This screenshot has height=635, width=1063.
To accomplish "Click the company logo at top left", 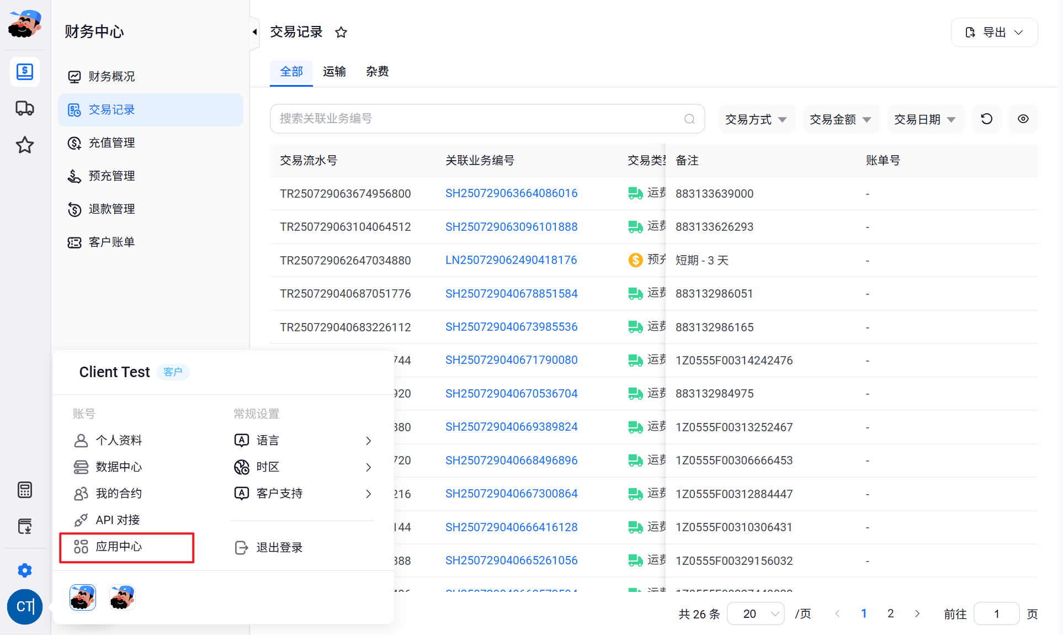I will pyautogui.click(x=25, y=24).
